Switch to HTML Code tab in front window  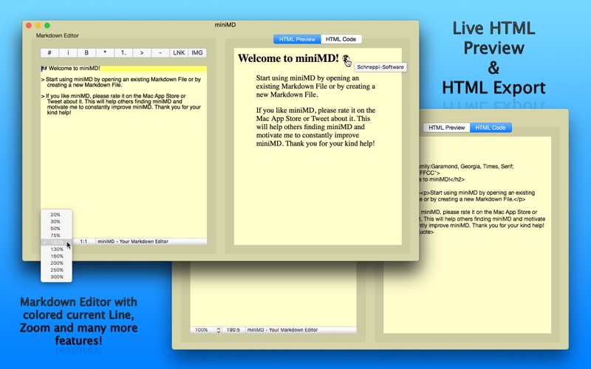click(341, 39)
